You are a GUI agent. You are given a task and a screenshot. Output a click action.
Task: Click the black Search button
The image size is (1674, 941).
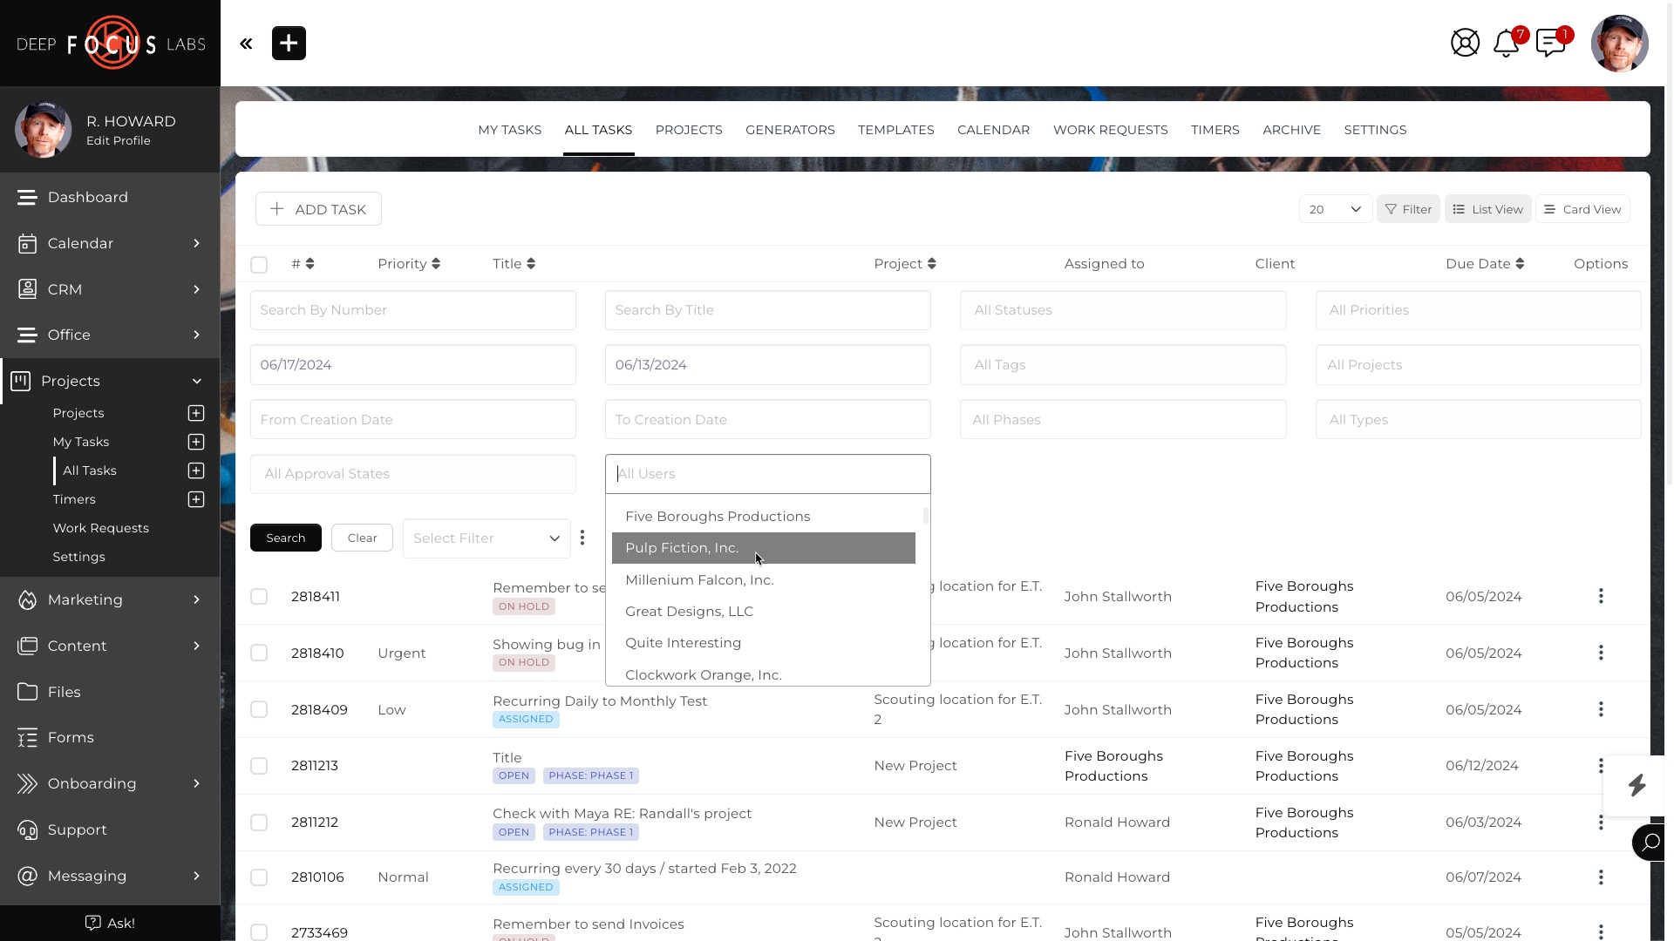coord(285,538)
